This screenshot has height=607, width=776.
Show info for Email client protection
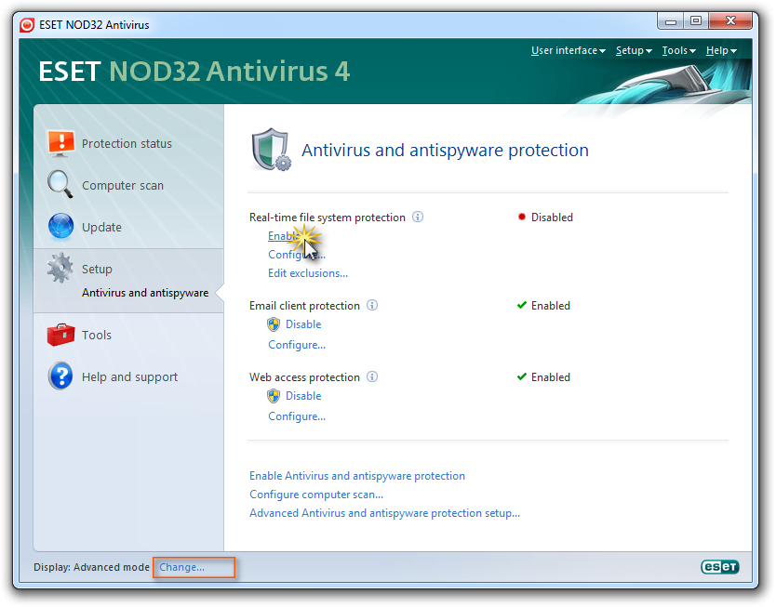372,306
